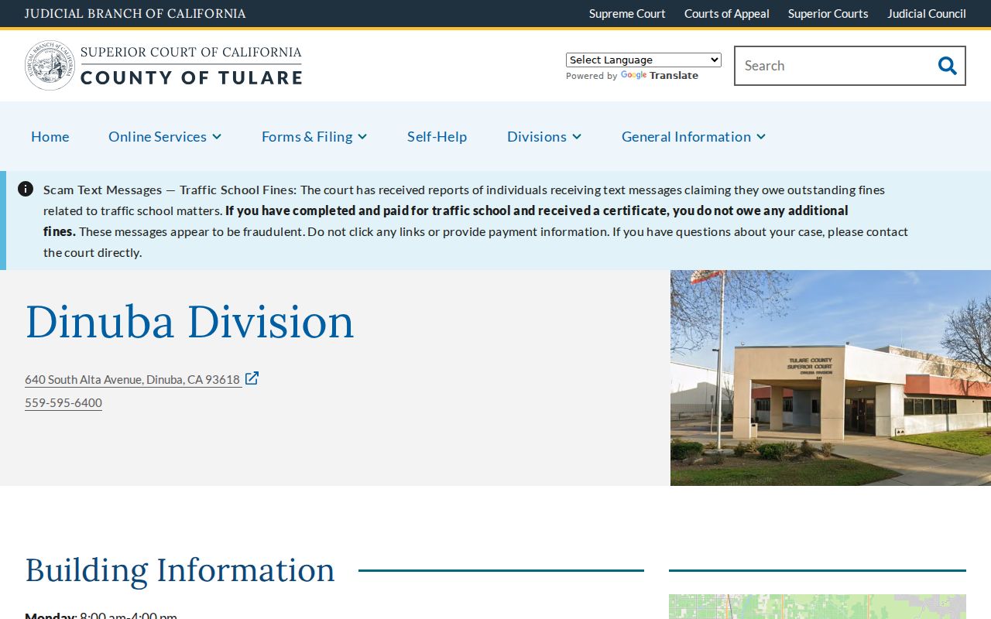Click the Tulare court seal logo
991x619 pixels.
(50, 66)
